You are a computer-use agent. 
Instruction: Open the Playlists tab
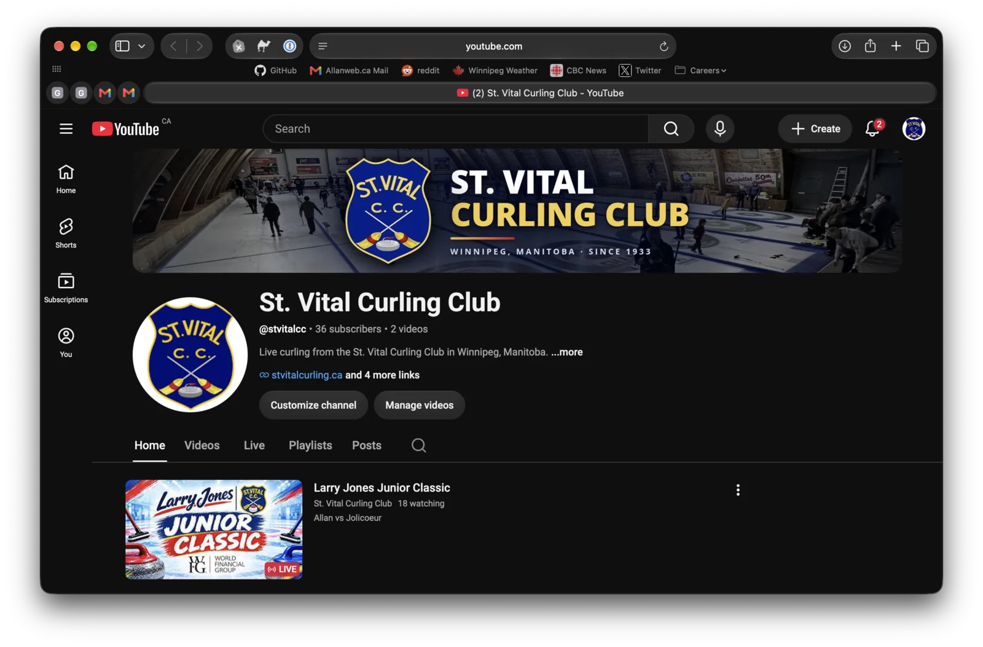[310, 445]
